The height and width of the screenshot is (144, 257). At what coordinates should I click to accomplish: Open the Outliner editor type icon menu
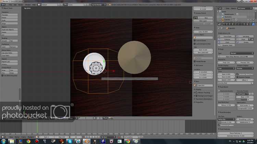click(x=219, y=8)
